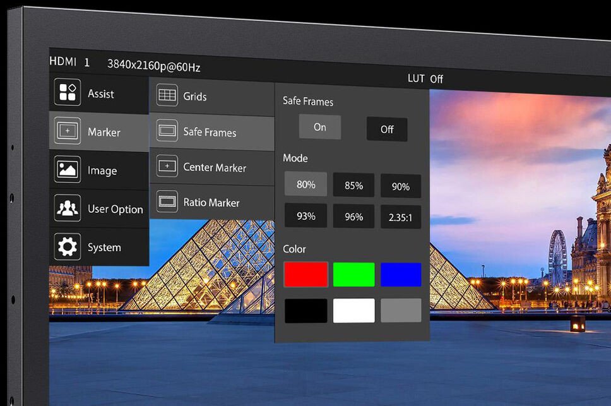Choose the Grids submenu label
This screenshot has height=406, width=611.
[x=195, y=96]
